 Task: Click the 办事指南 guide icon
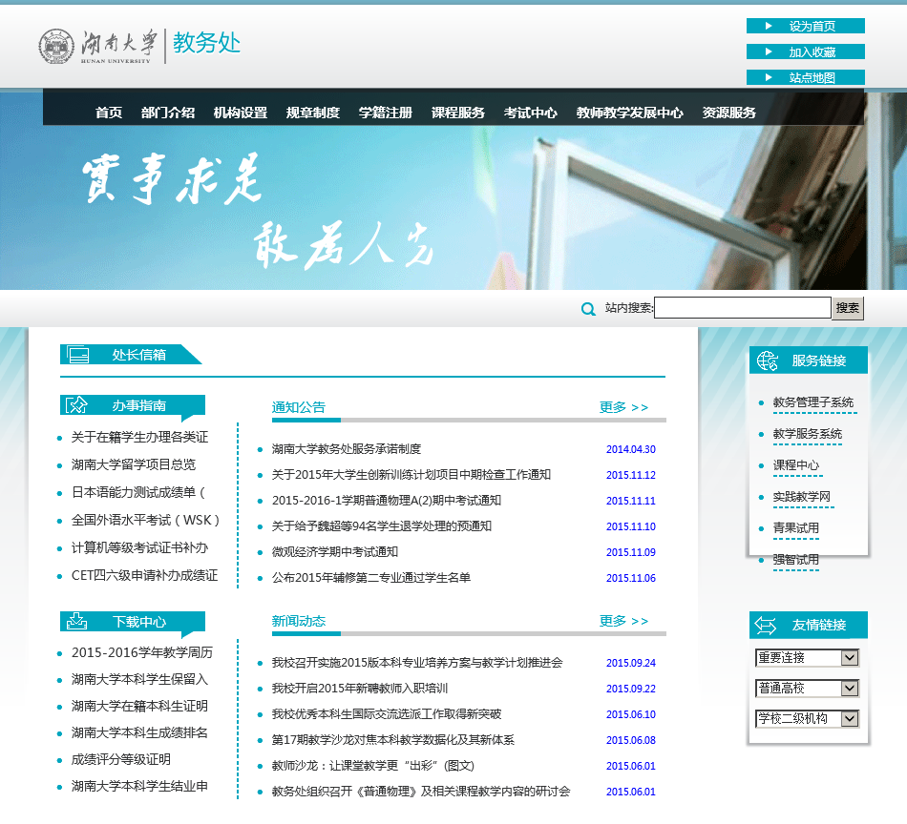[76, 404]
